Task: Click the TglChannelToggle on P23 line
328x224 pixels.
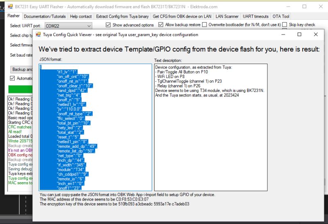Action: (189, 81)
